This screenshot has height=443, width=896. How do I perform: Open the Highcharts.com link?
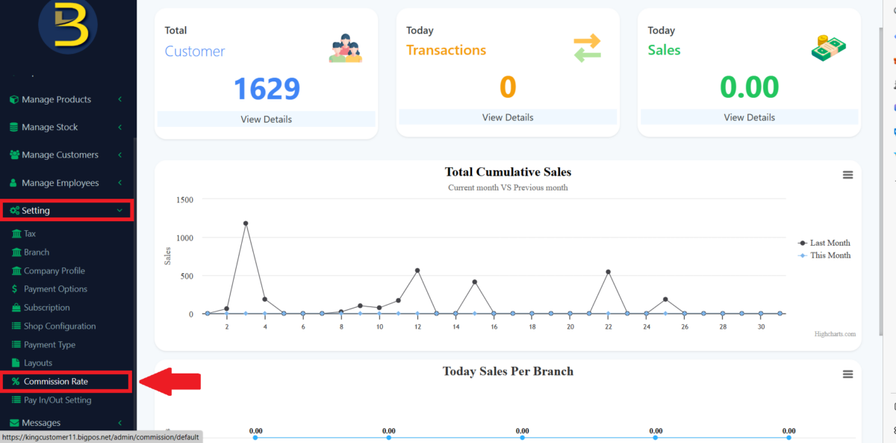(x=834, y=334)
